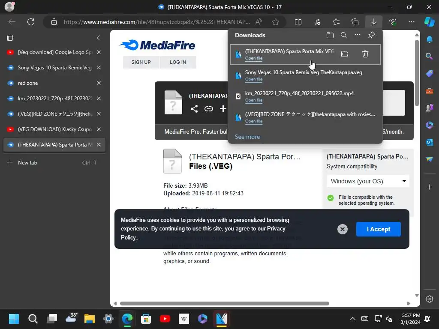439x329 pixels.
Task: Toggle the tab actions menu icon
Action: (x=10, y=38)
